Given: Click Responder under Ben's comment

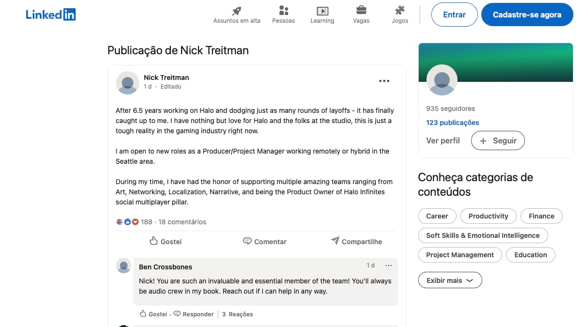Looking at the screenshot, I should tap(194, 314).
